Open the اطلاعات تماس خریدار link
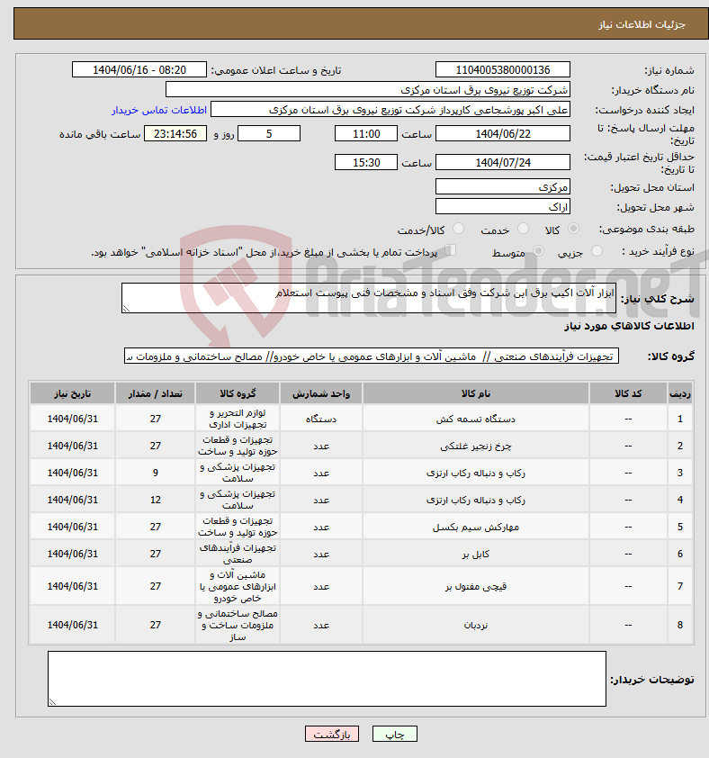This screenshot has height=758, width=709. pyautogui.click(x=159, y=110)
